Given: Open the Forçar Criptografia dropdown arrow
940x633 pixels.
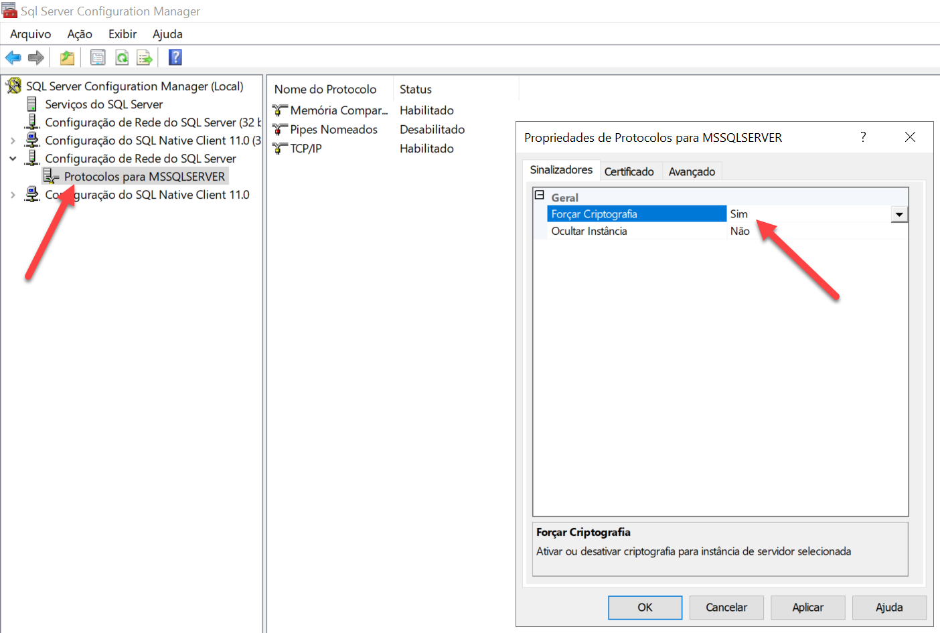Looking at the screenshot, I should click(x=899, y=214).
